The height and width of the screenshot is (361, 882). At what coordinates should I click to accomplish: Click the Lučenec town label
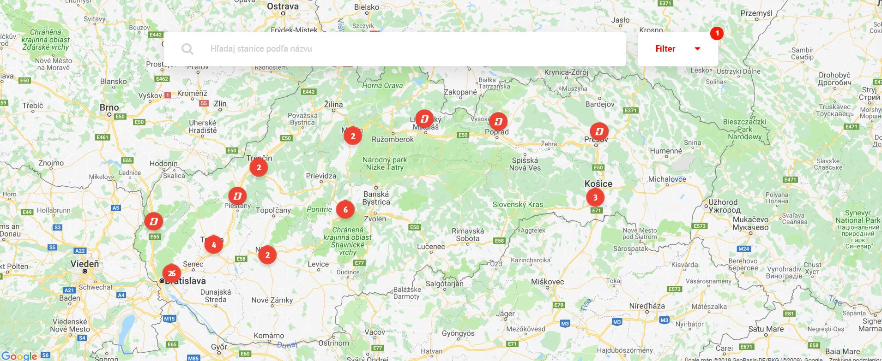[x=431, y=247]
